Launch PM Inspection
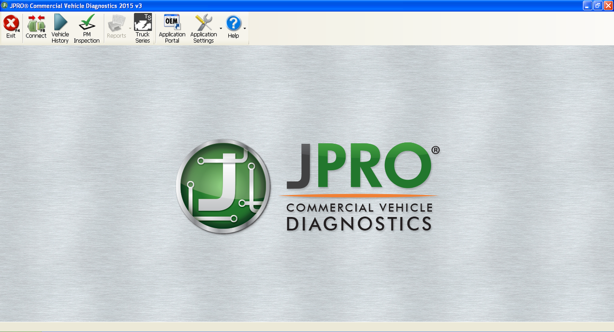This screenshot has height=332, width=614. point(87,28)
